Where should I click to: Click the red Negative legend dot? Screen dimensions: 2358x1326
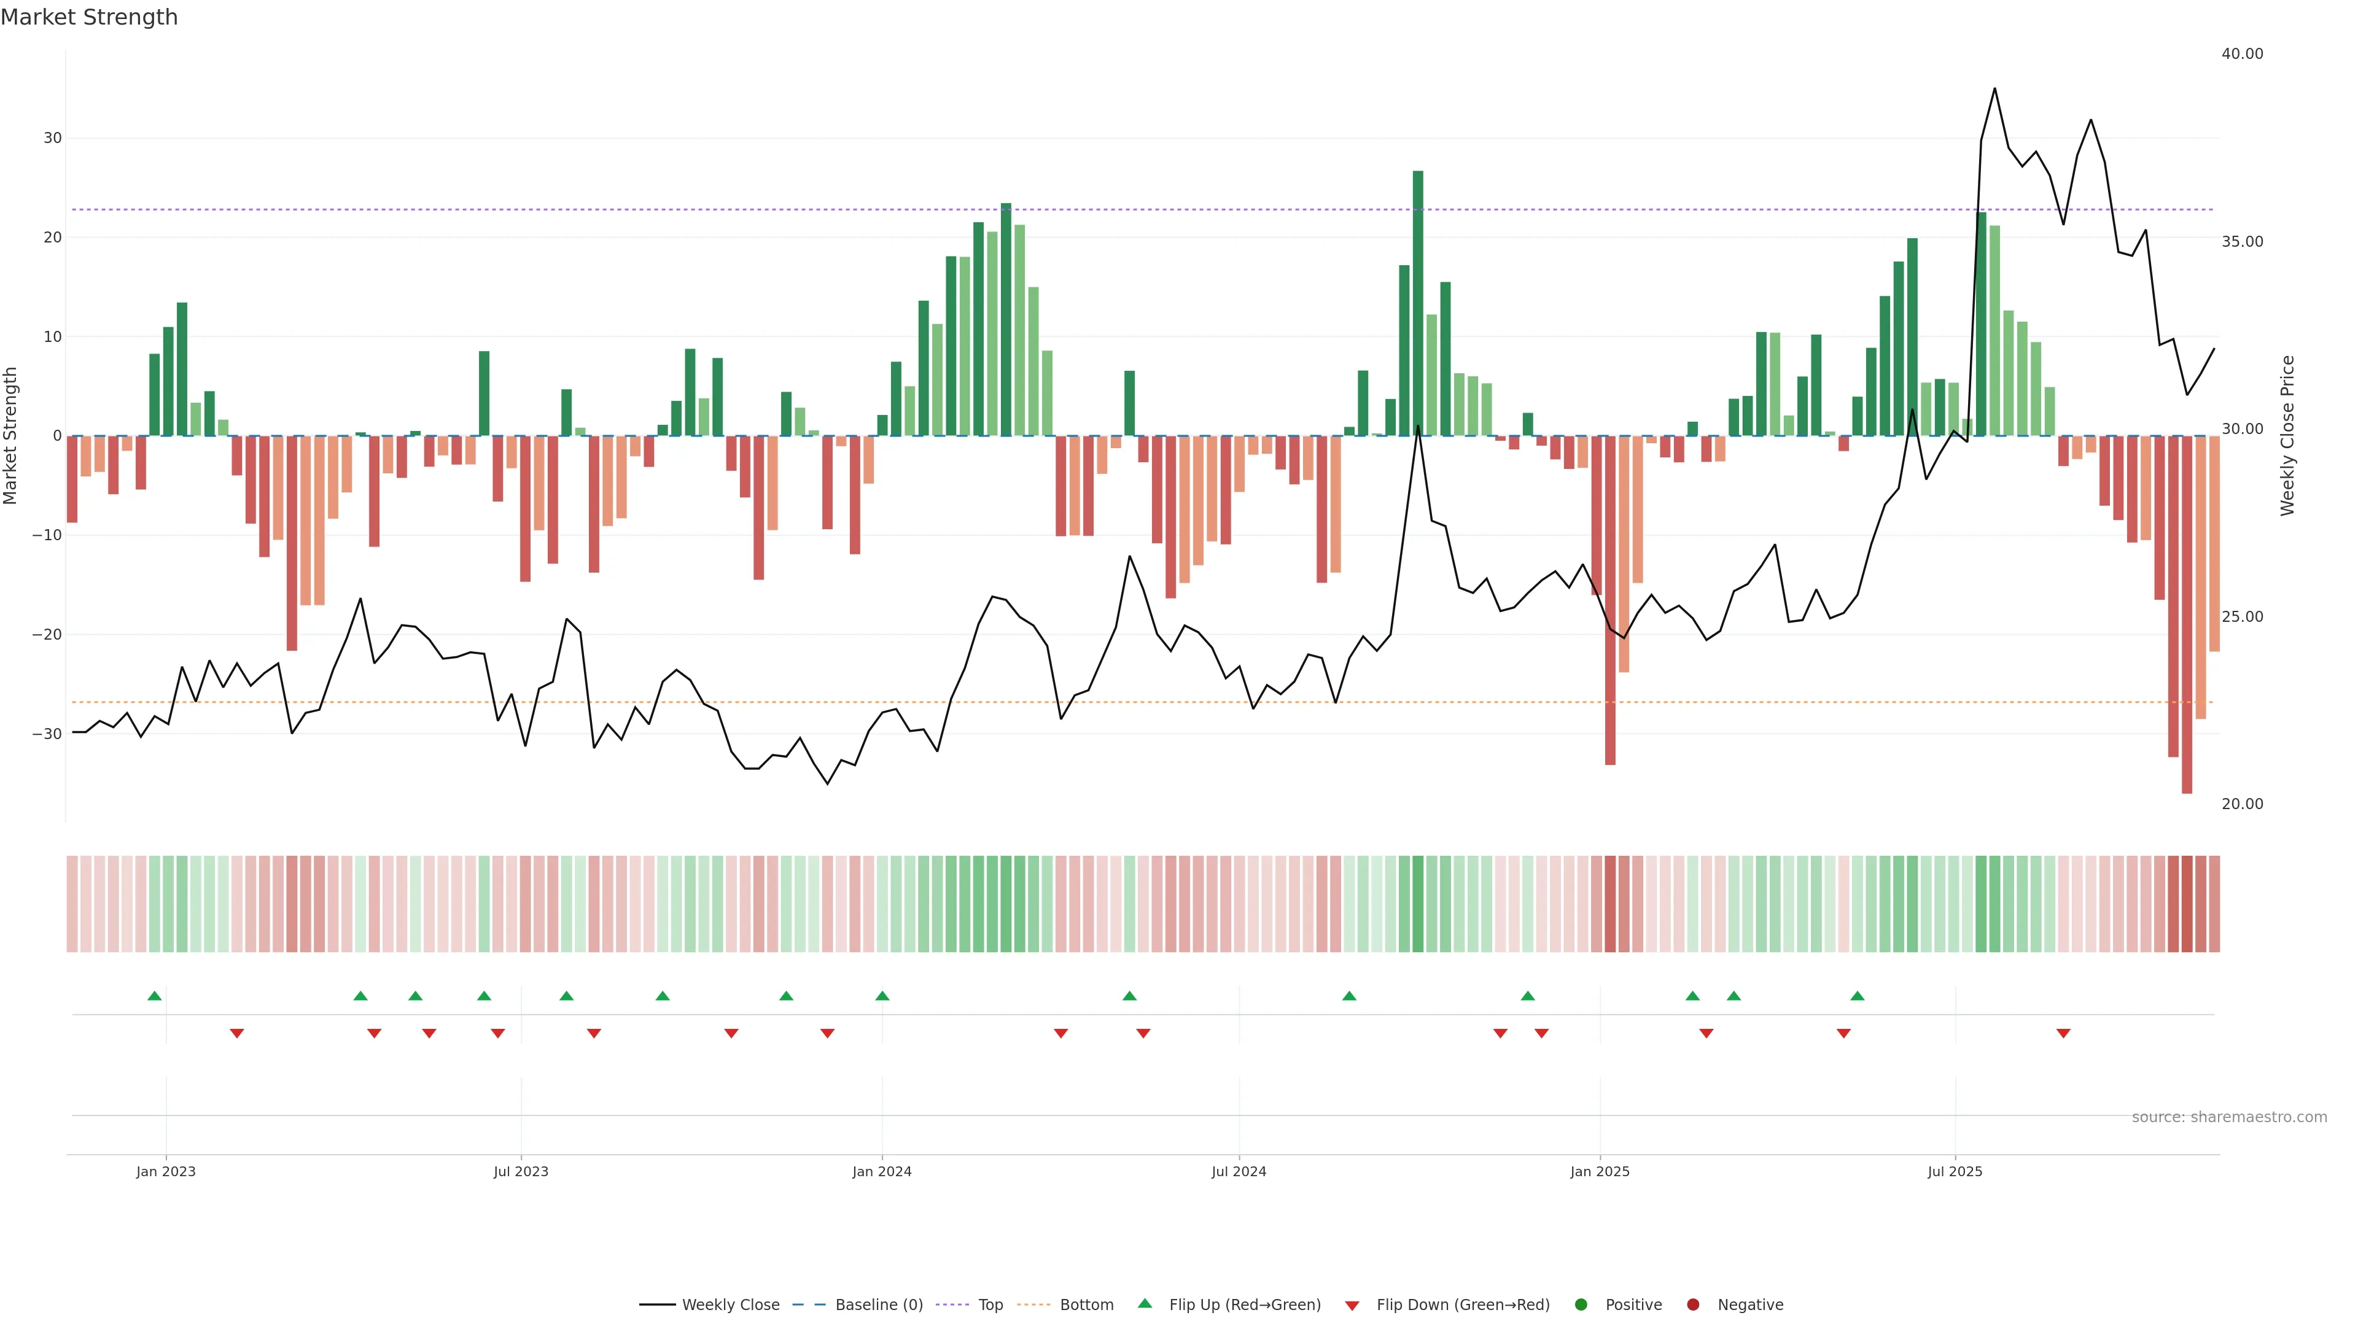pyautogui.click(x=1692, y=1305)
